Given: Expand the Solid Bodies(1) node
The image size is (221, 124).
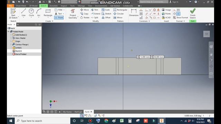Looking at the screenshot, I should 11,35.
